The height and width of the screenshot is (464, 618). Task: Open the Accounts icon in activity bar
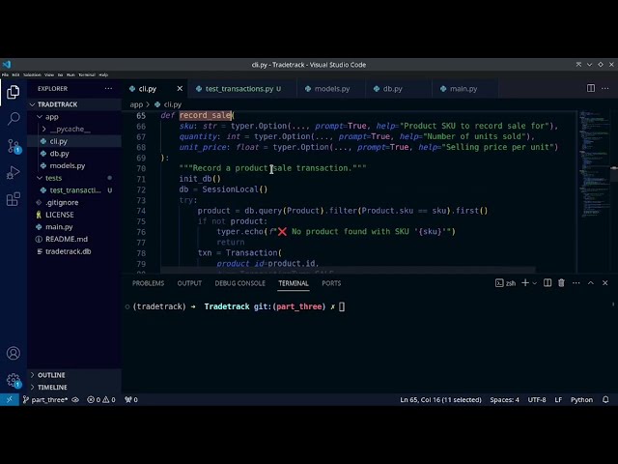(13, 353)
